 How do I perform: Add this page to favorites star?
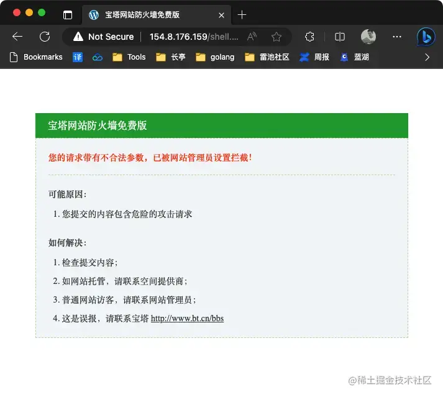coord(276,37)
